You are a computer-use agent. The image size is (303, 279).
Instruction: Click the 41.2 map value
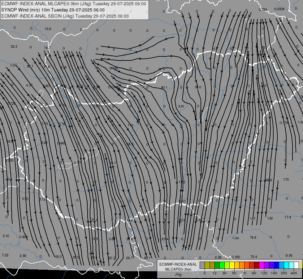(147, 220)
